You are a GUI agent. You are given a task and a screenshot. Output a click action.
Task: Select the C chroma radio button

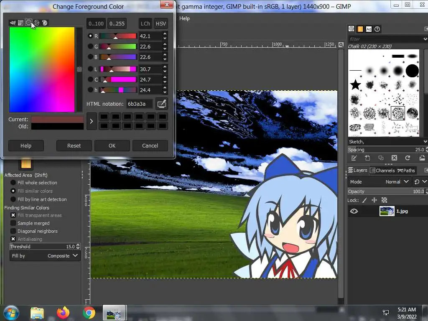pos(90,79)
